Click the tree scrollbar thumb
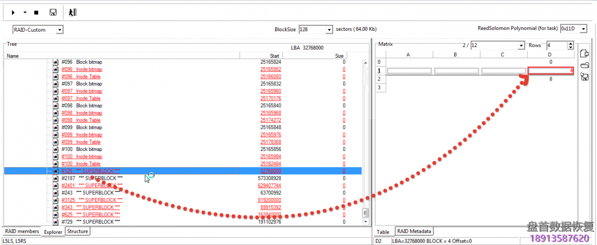The height and width of the screenshot is (245, 597). [x=365, y=213]
